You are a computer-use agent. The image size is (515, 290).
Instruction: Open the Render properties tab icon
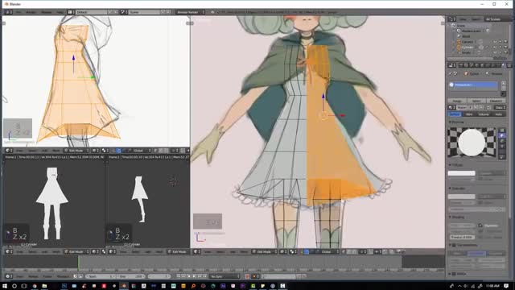click(460, 65)
